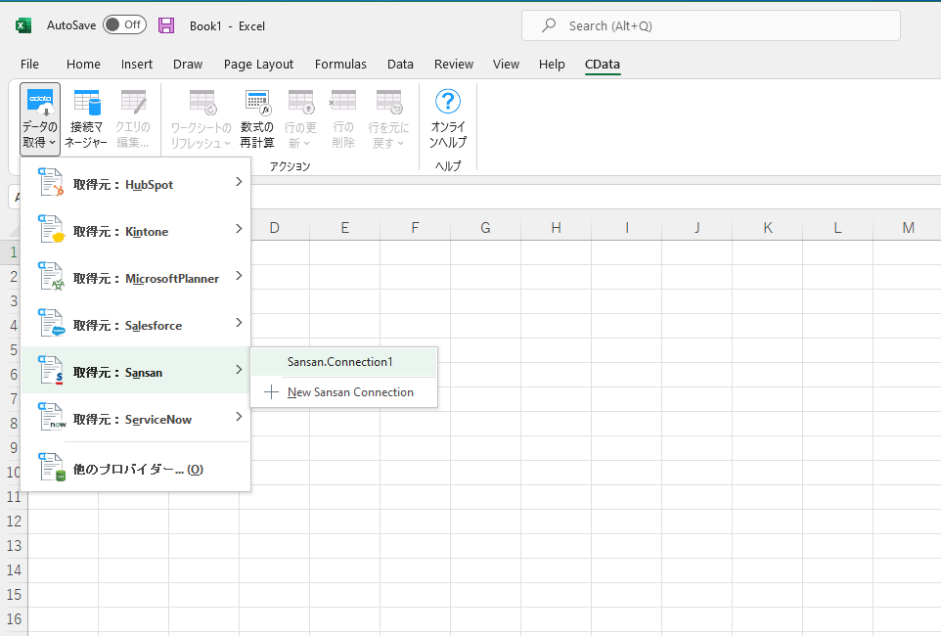Viewport: 941px width, 636px height.
Task: Choose Sansan.Connection1 from the submenu
Action: 339,362
